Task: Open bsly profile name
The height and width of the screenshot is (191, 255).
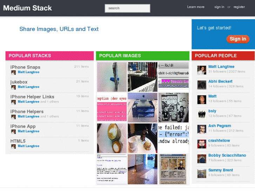Action: (x=212, y=111)
